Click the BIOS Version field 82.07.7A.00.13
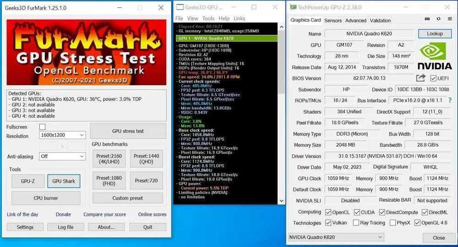Screen dimensions: 458x247 [x=369, y=78]
